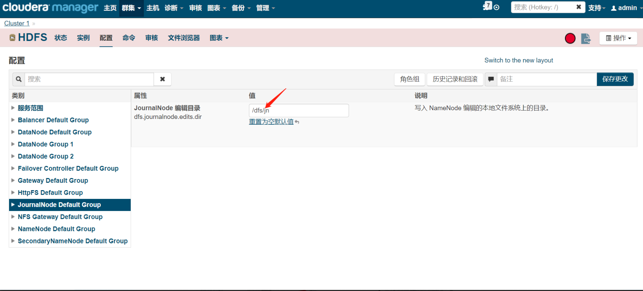Expand Gateway Default Group arrow
Image resolution: width=643 pixels, height=291 pixels.
point(13,180)
